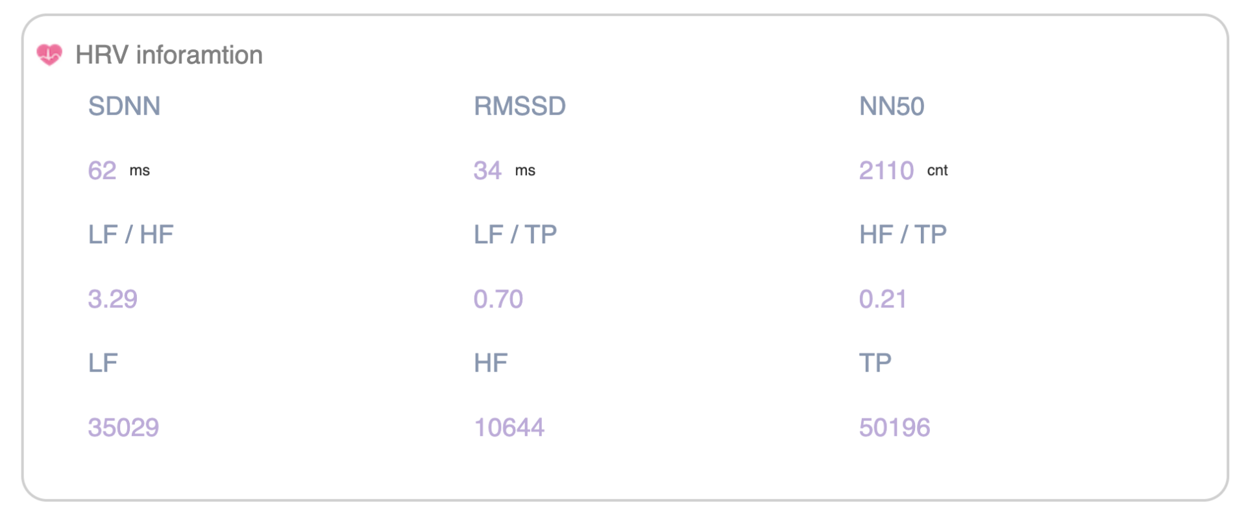
Task: Click the RMSSD label
Action: [x=520, y=106]
